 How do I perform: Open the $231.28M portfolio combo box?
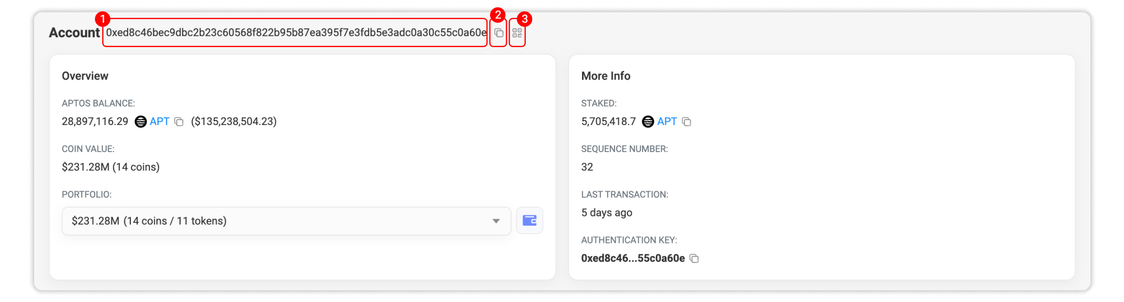[x=270, y=221]
